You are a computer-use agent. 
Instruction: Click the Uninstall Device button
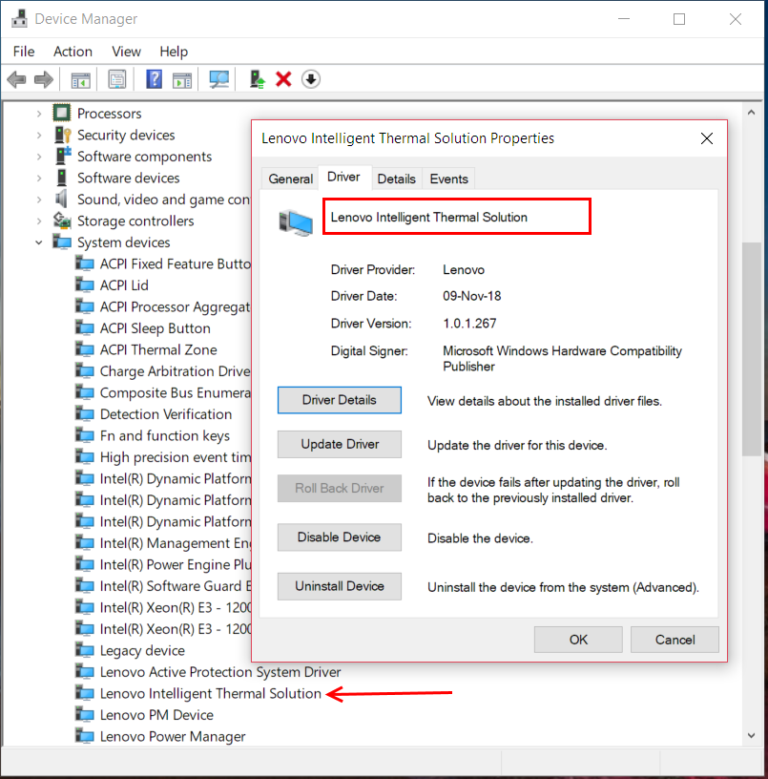[x=340, y=586]
